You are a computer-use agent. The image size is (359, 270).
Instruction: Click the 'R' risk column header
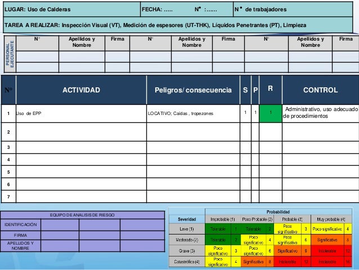coord(271,90)
